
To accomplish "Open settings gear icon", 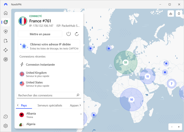I will coord(6,126).
